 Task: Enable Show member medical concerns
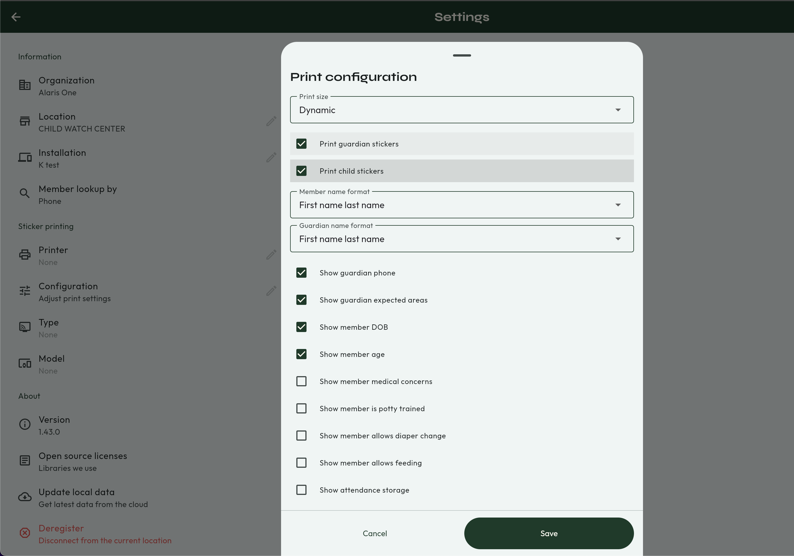pyautogui.click(x=301, y=382)
